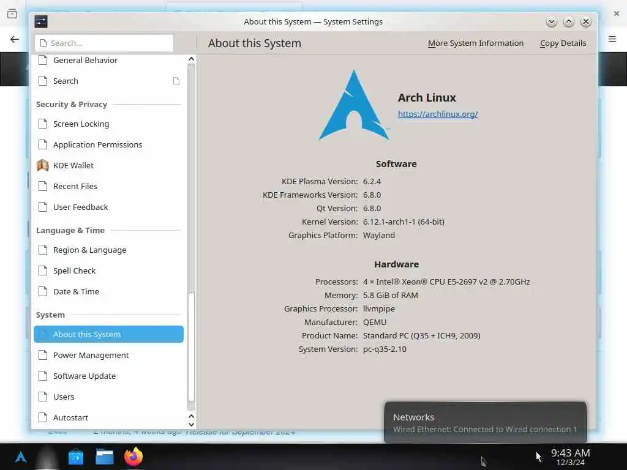Select the About this System entry
Screen dimensions: 627x470
109,334
